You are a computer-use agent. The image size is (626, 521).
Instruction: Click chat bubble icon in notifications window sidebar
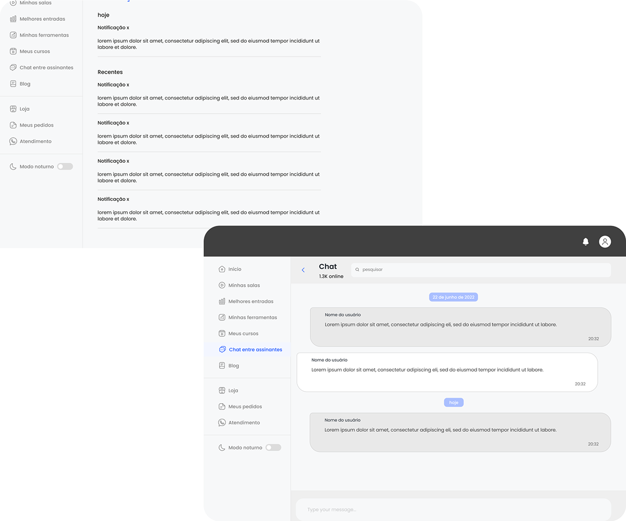tap(13, 67)
